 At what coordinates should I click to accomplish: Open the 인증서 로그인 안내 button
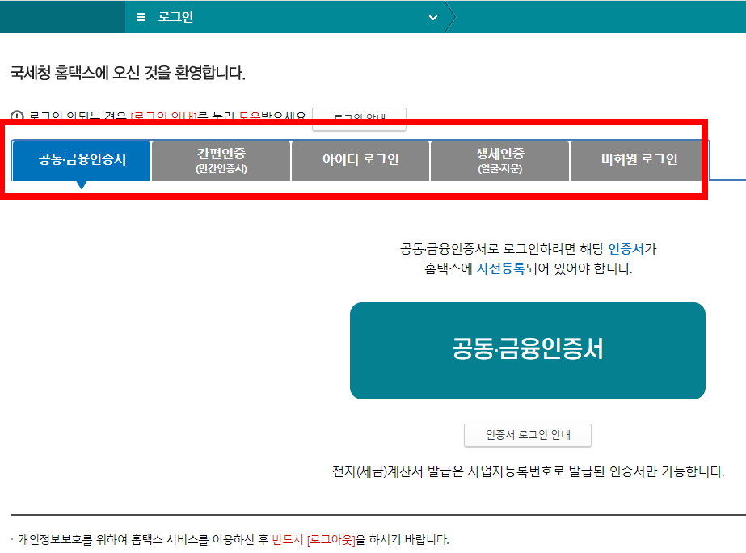point(528,435)
